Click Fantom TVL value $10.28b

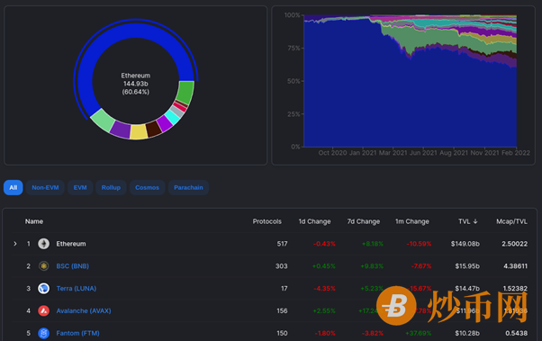click(x=467, y=333)
